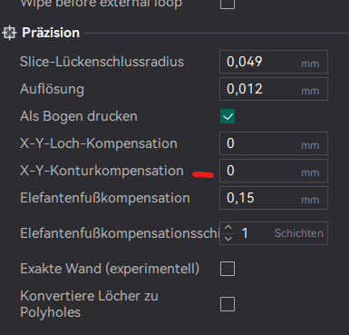Click the Slice-Lückenschlussradius value field
The height and width of the screenshot is (335, 349).
[x=274, y=62]
